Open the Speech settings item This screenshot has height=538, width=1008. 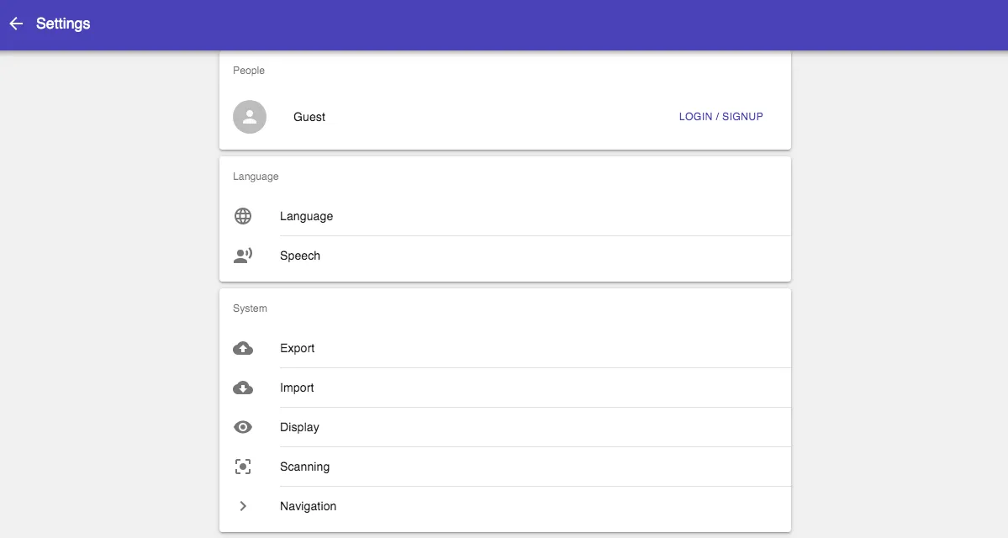tap(300, 256)
